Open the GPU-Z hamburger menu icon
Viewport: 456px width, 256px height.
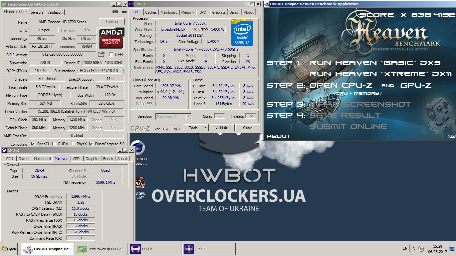point(124,12)
